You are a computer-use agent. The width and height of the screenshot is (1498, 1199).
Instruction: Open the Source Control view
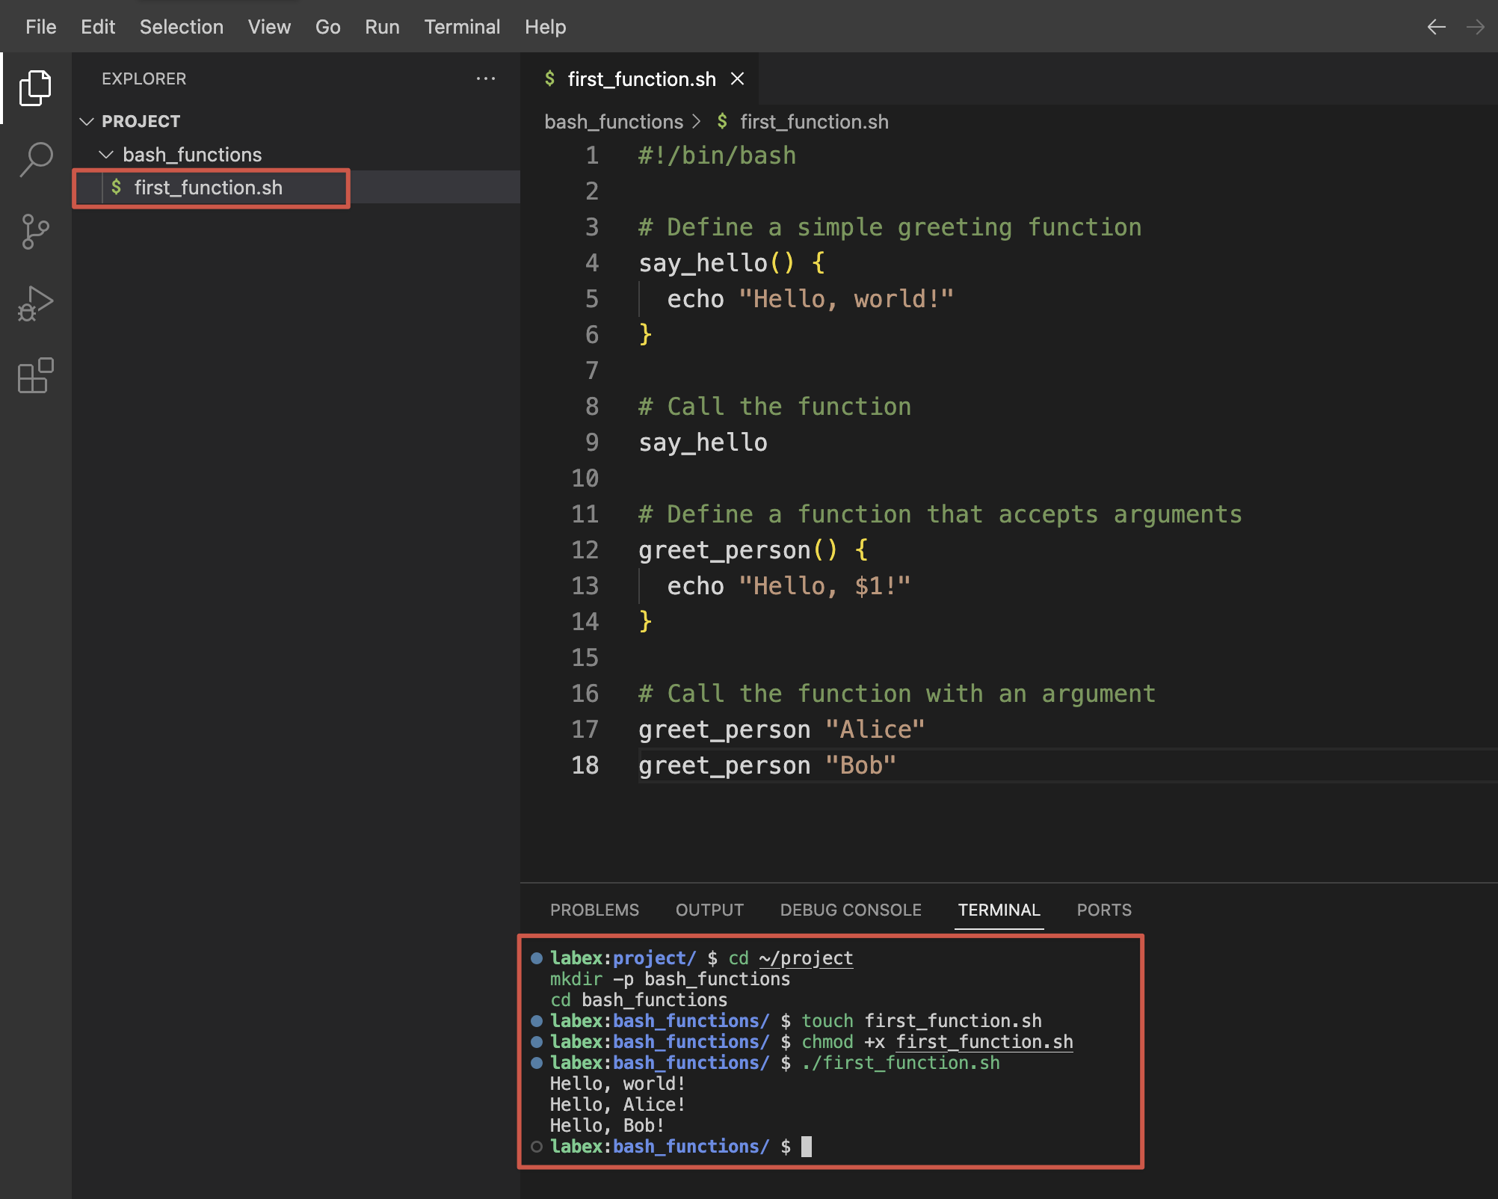coord(34,231)
